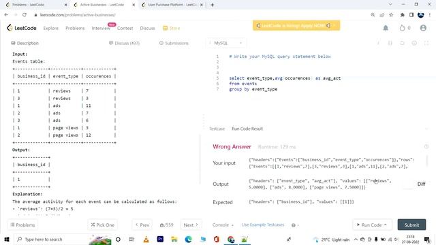Toggle editor fullscreen icon

pyautogui.click(x=426, y=43)
